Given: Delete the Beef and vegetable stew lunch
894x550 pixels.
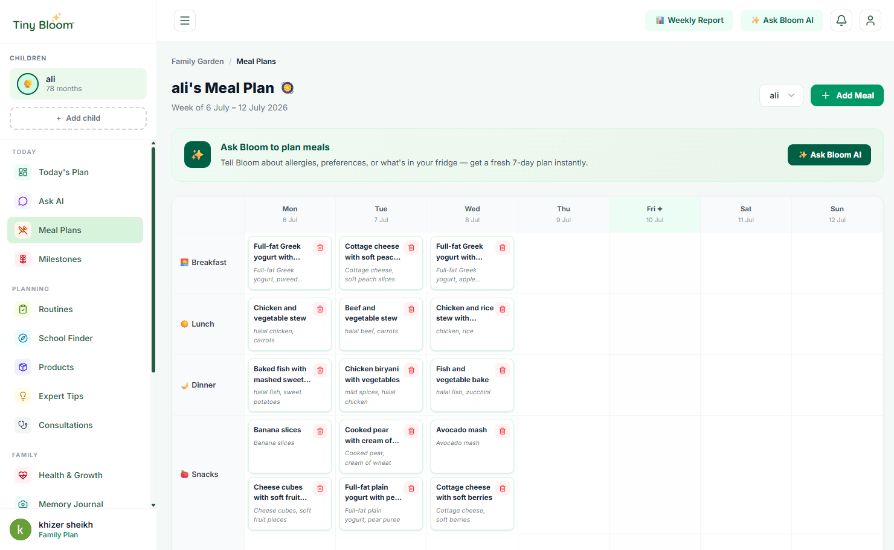Looking at the screenshot, I should (411, 309).
